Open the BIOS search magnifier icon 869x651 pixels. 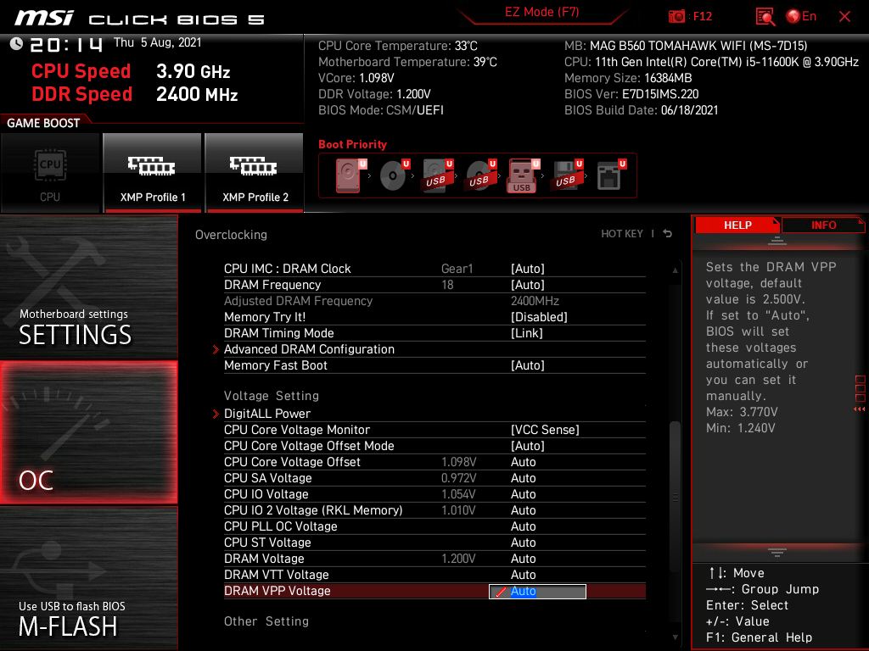click(765, 17)
